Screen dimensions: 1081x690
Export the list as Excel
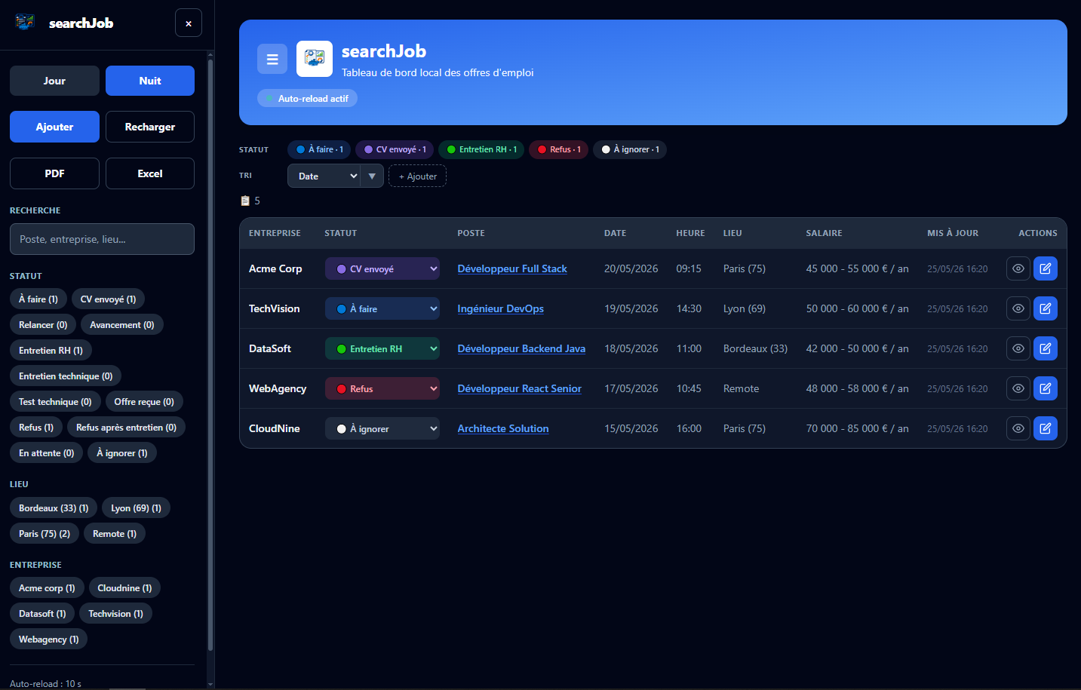[x=150, y=173]
